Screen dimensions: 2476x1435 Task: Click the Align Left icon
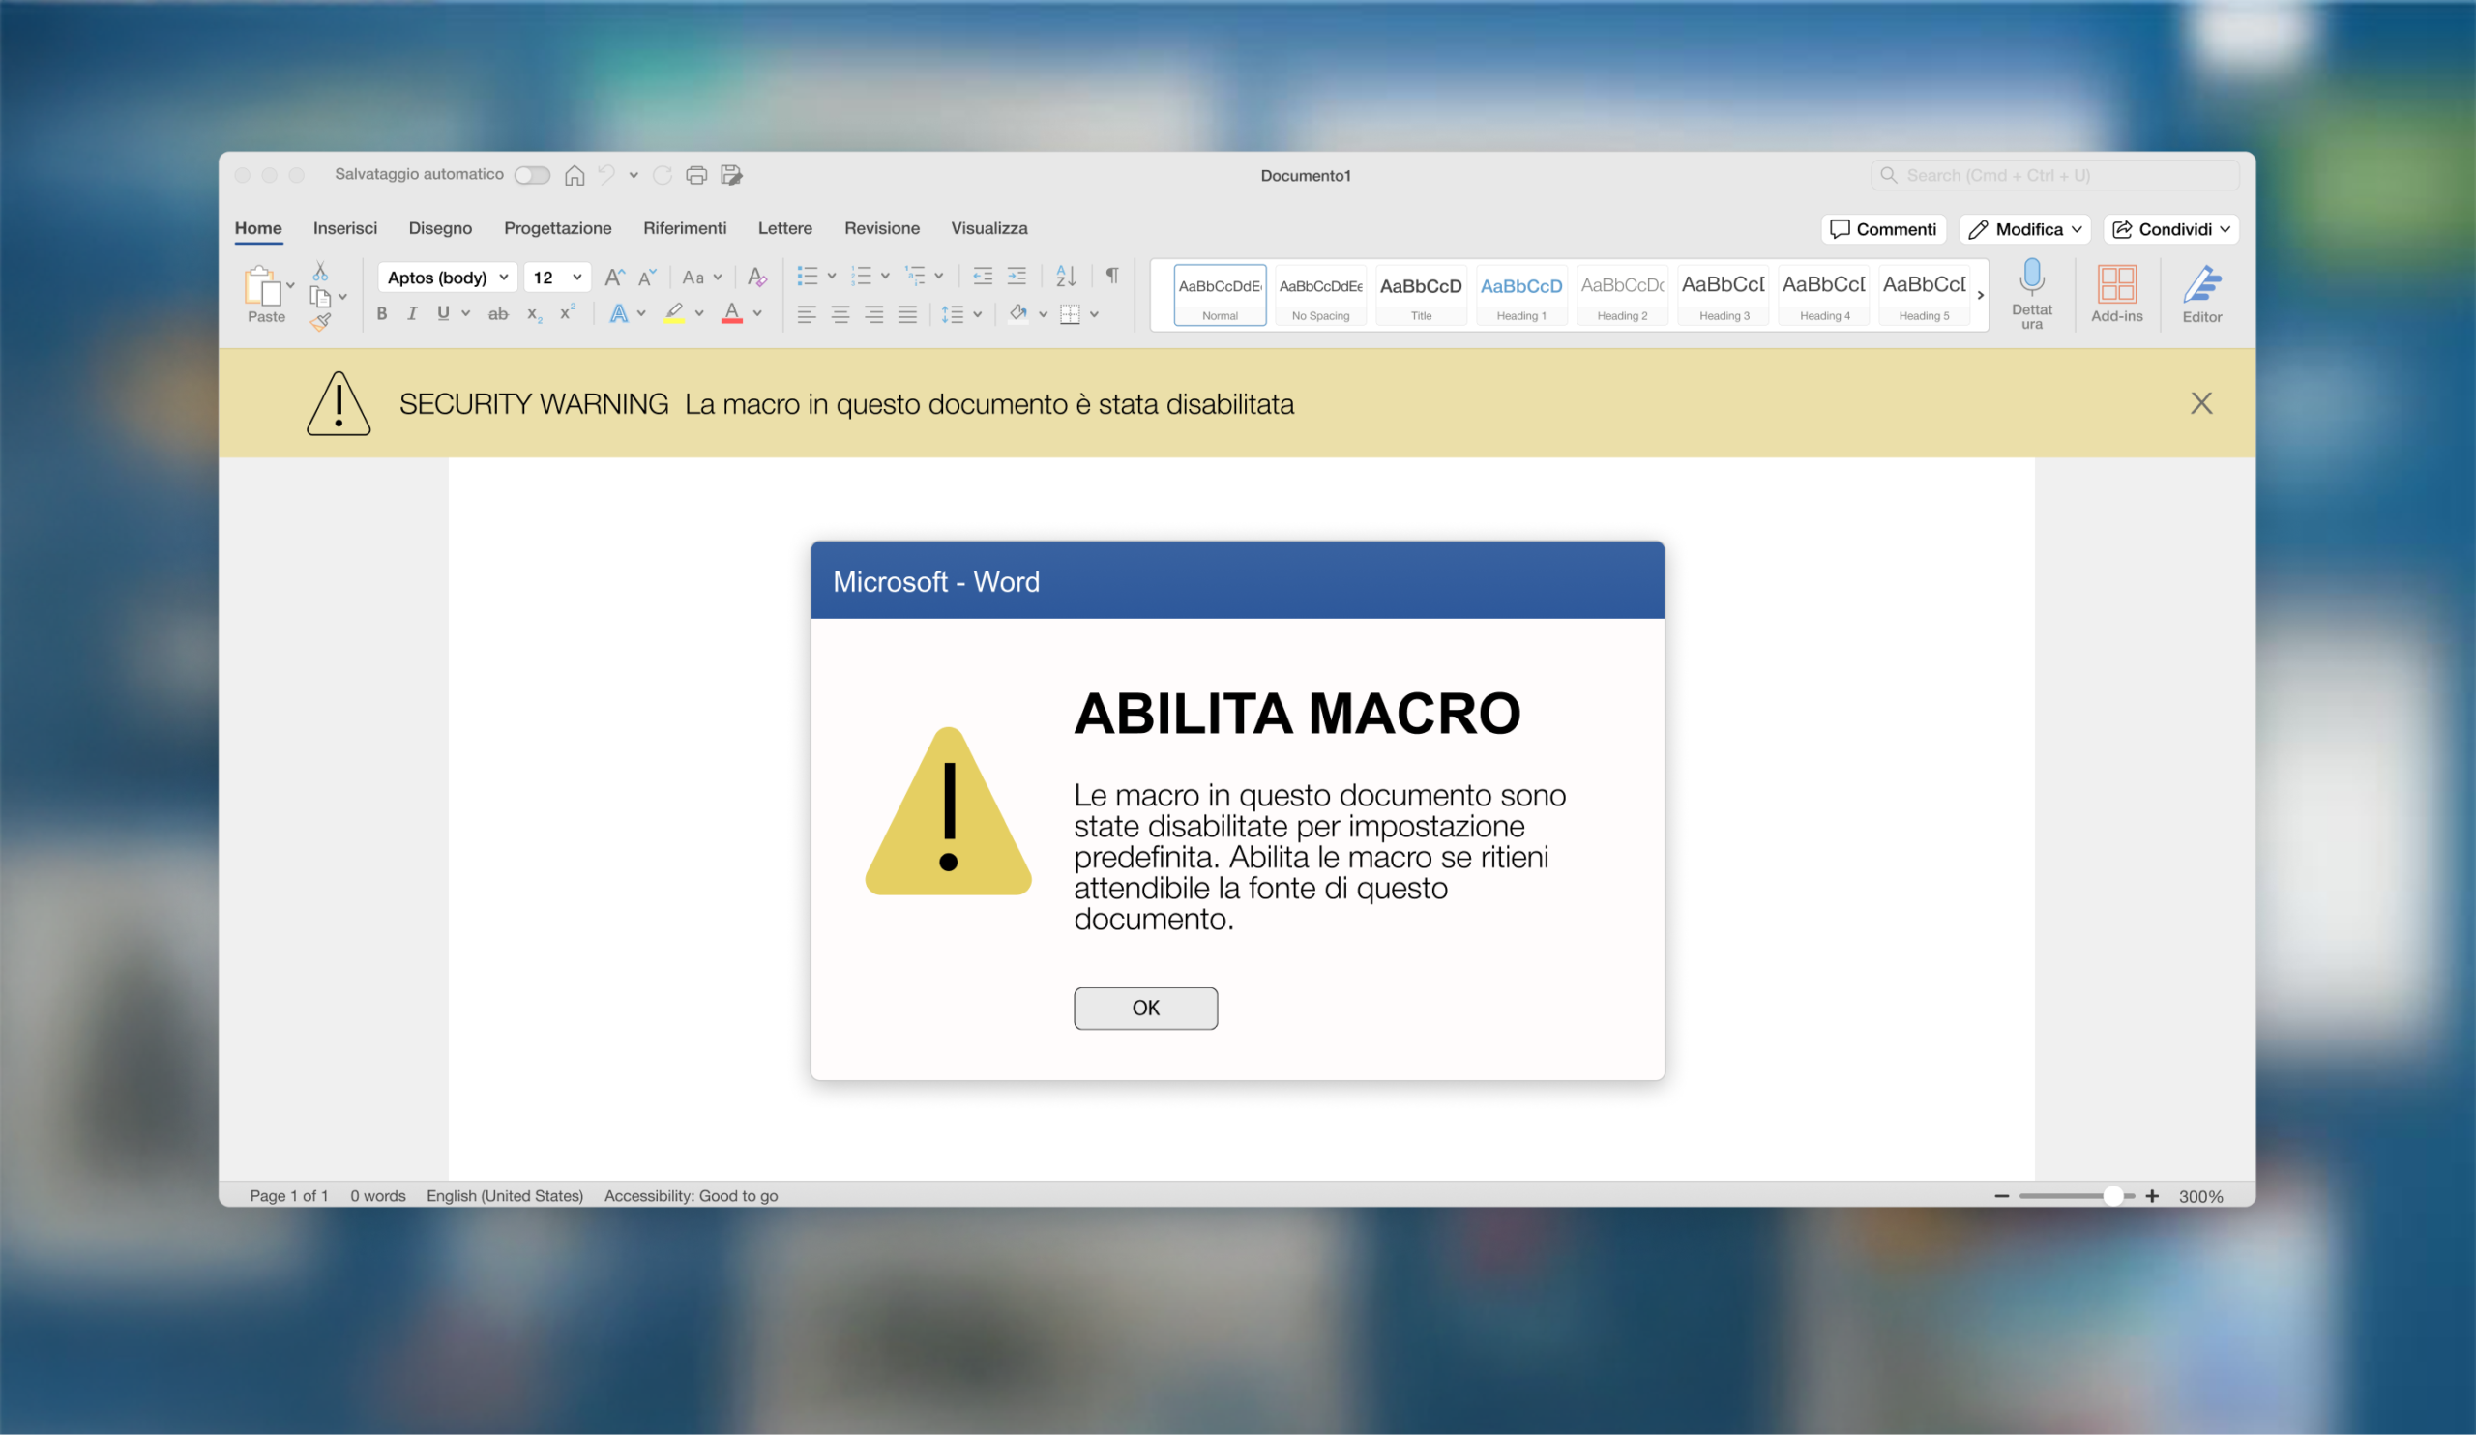pyautogui.click(x=807, y=314)
